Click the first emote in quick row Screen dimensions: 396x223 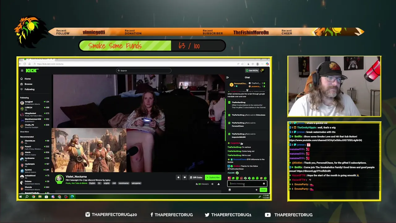pyautogui.click(x=229, y=178)
